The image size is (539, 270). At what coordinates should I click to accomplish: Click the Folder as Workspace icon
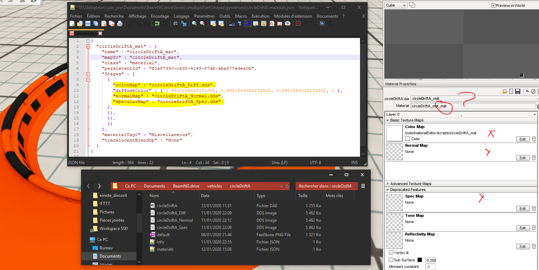[x=280, y=23]
